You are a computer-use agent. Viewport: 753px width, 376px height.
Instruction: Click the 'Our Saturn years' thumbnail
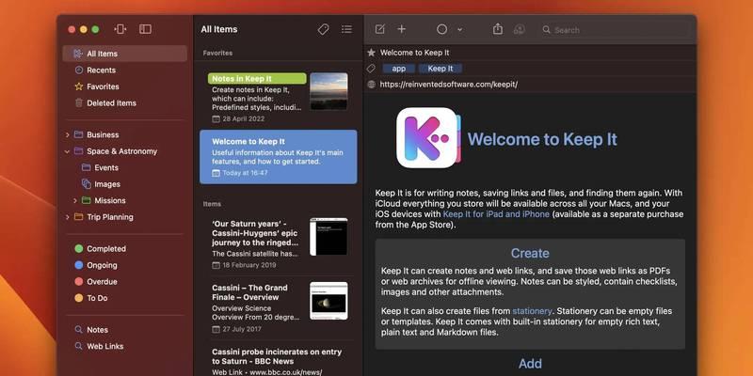click(328, 237)
